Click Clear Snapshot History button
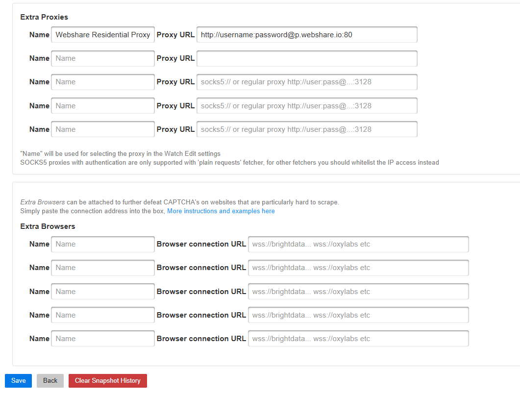Screen dimensions: 520x397 click(107, 380)
